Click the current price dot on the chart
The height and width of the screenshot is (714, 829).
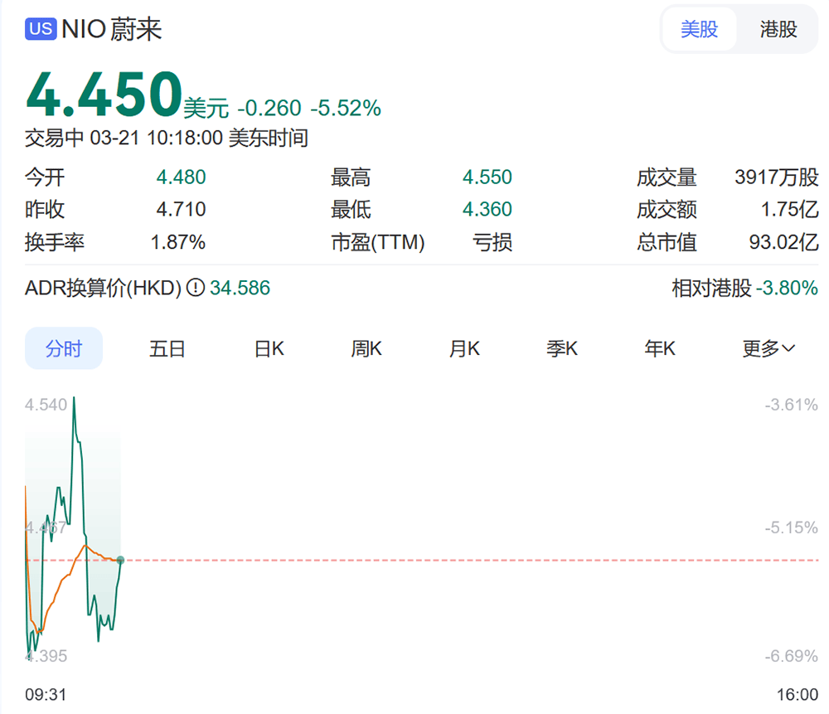(120, 560)
